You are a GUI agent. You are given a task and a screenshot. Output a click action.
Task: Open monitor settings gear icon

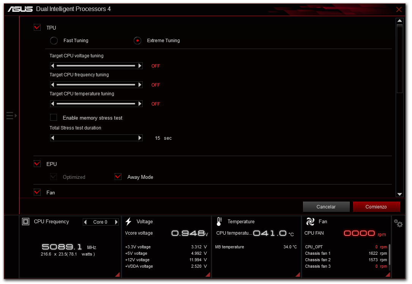point(398,223)
